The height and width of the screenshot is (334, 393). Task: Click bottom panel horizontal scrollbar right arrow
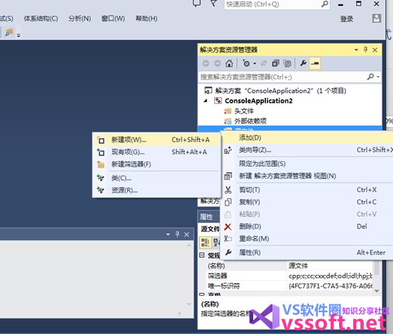point(179,313)
